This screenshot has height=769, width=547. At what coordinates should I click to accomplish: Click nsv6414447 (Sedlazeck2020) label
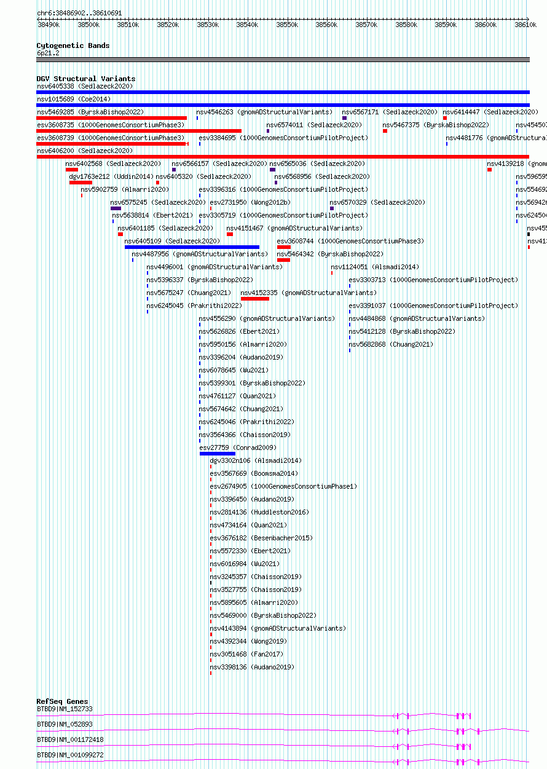pyautogui.click(x=490, y=112)
